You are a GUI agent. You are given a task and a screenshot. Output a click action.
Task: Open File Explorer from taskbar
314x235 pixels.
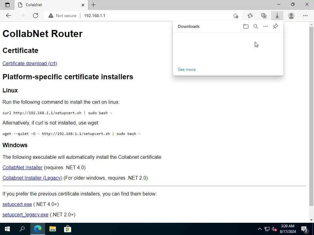[53, 229]
